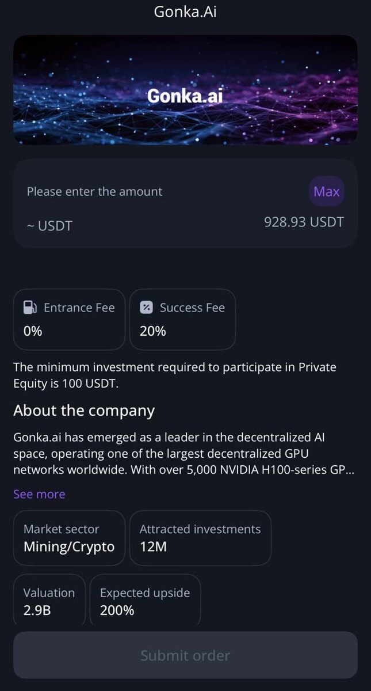This screenshot has height=691, width=371.
Task: Tap the About the company heading
Action: pyautogui.click(x=84, y=411)
